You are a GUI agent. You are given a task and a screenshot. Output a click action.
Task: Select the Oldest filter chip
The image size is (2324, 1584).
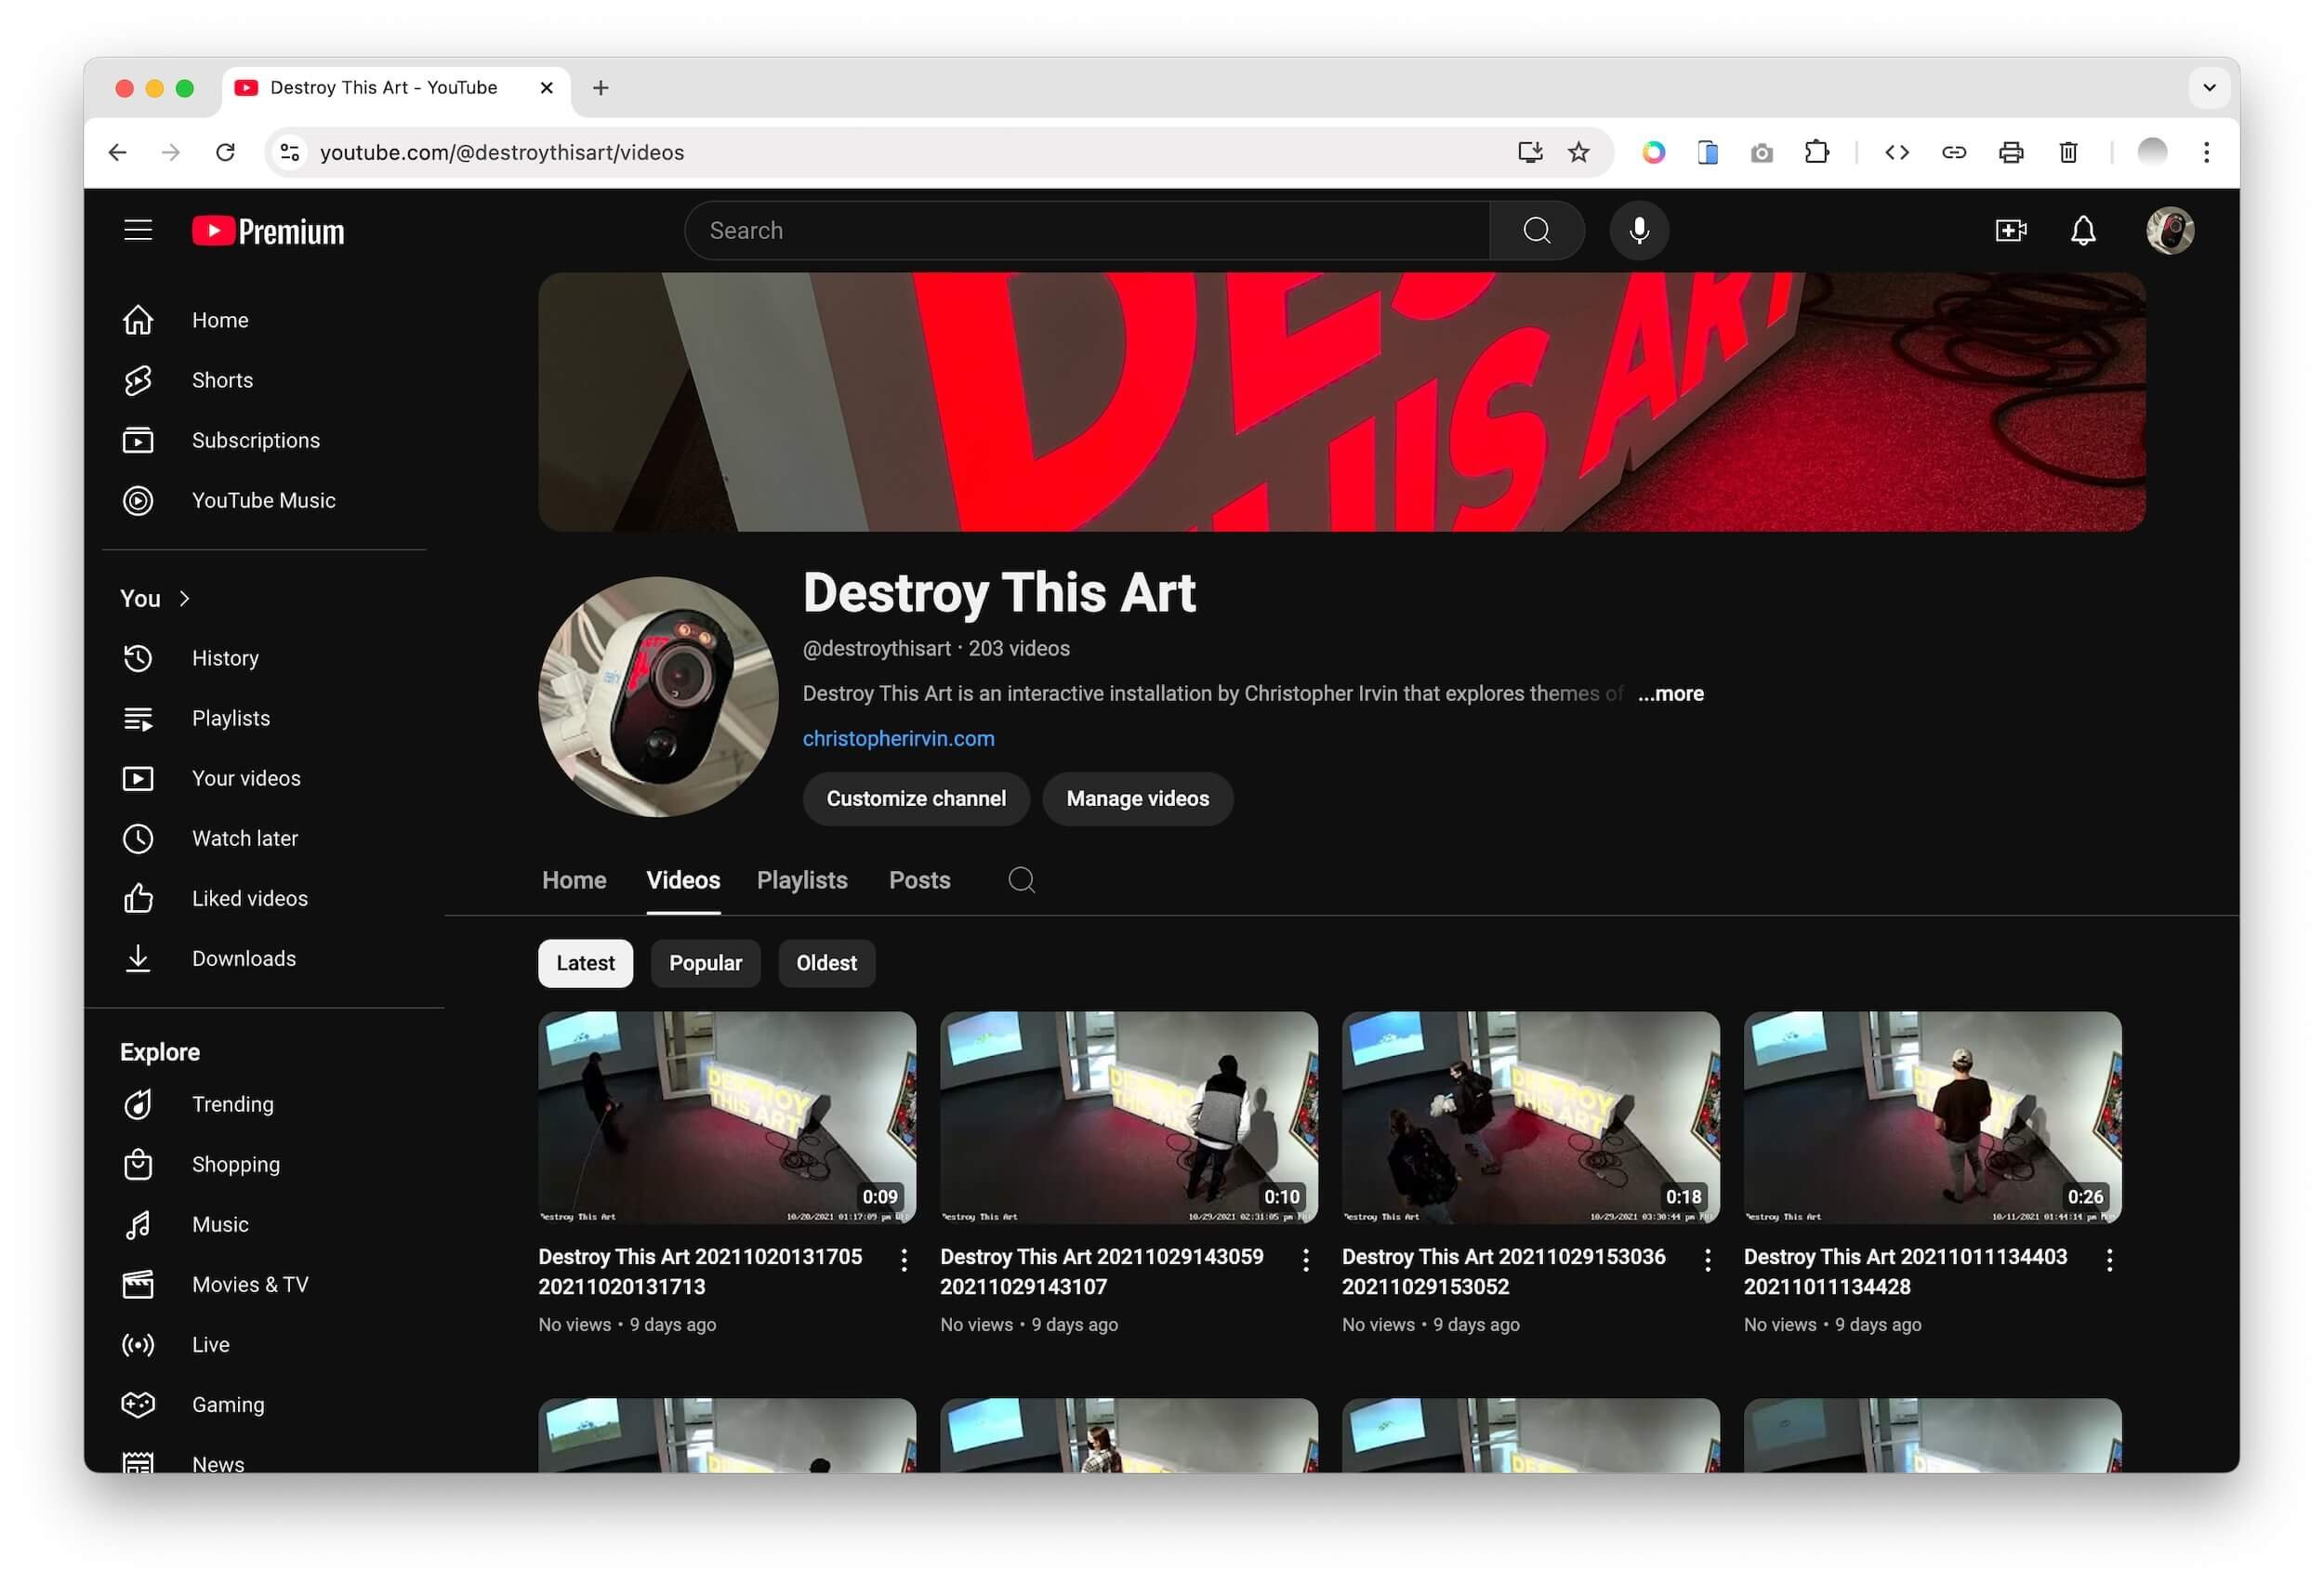click(826, 963)
